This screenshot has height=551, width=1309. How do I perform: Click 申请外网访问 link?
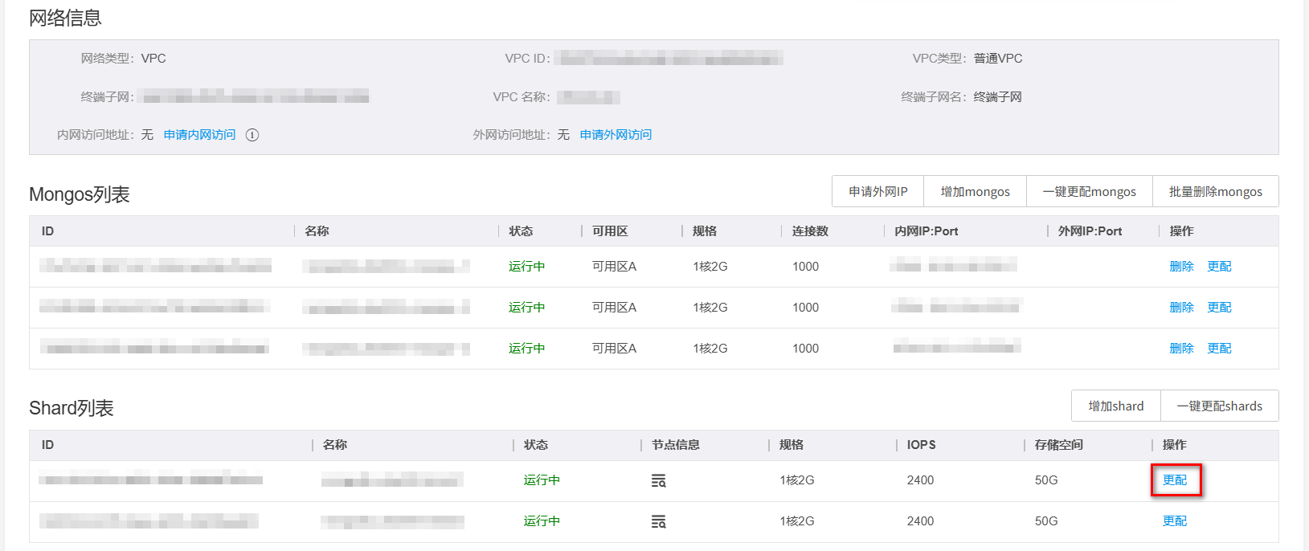click(616, 135)
